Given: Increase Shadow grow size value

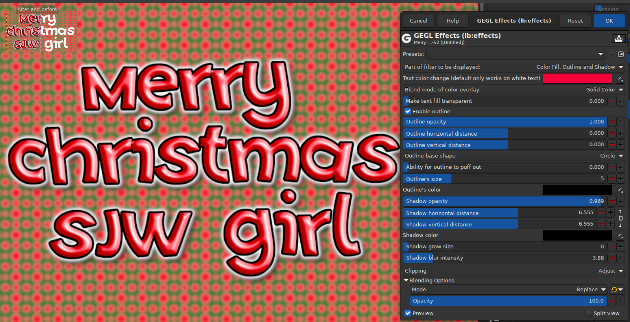Looking at the screenshot, I should (621, 247).
